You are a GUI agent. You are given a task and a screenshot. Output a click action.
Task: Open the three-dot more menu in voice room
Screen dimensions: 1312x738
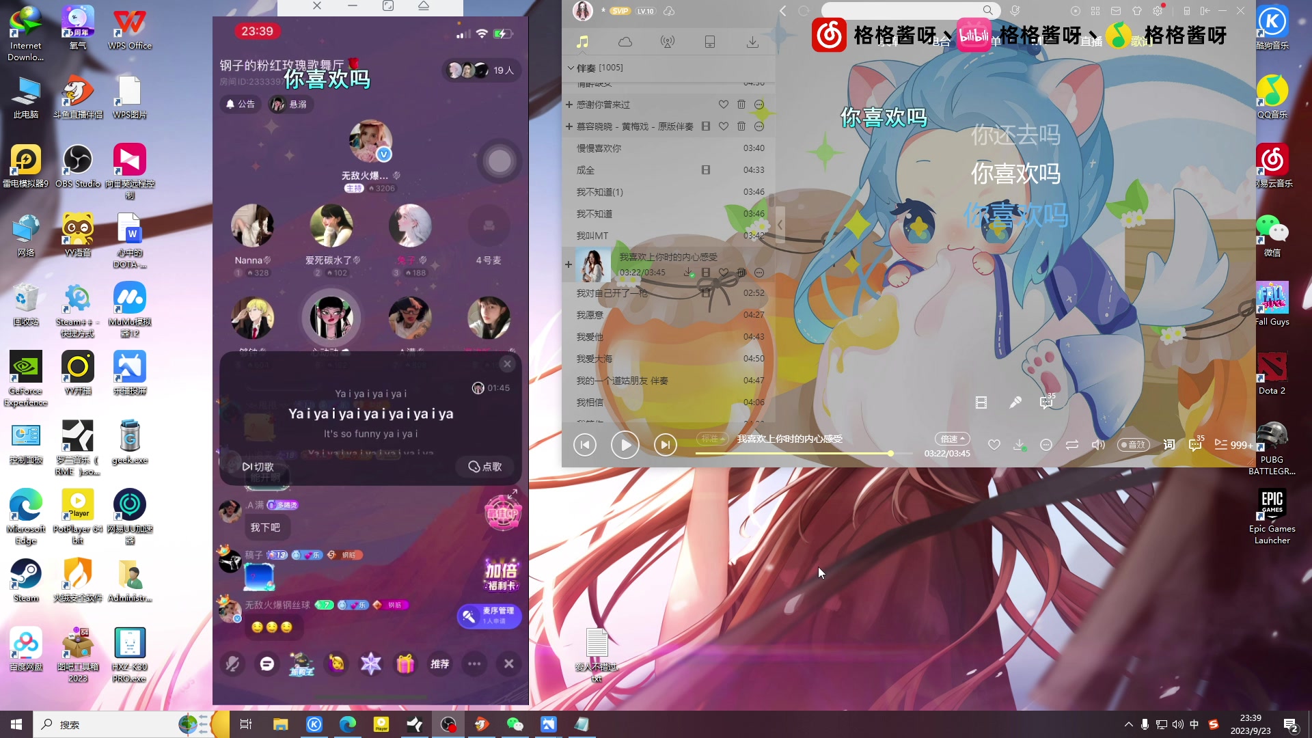point(474,664)
